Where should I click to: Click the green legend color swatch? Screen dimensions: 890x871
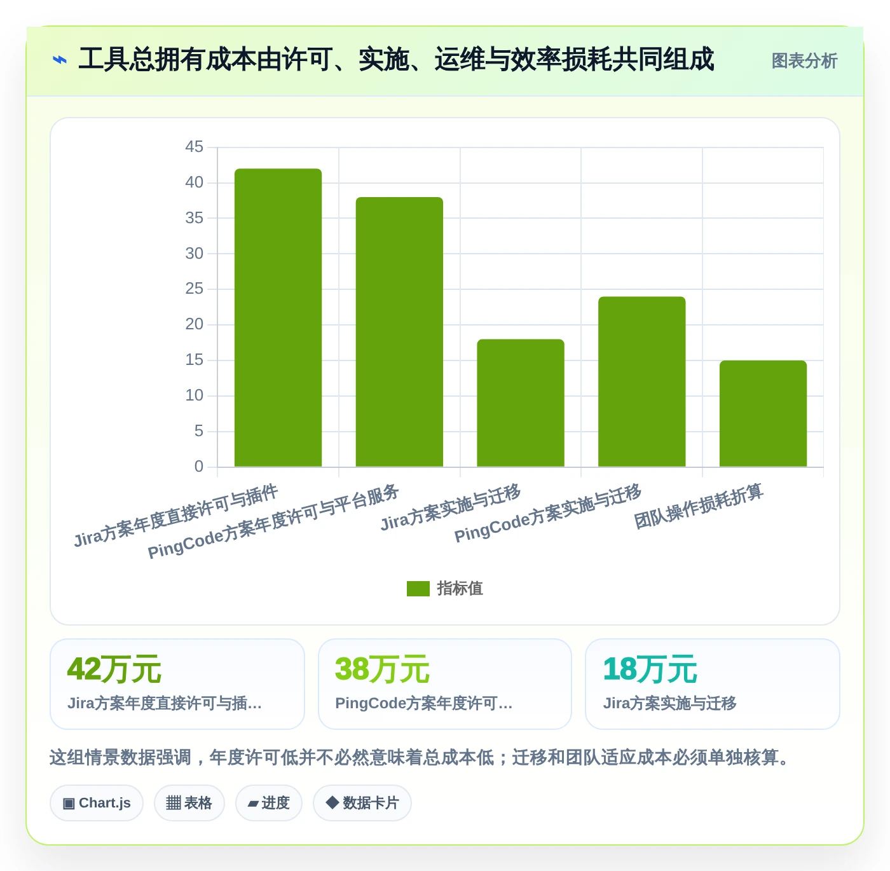pyautogui.click(x=418, y=589)
